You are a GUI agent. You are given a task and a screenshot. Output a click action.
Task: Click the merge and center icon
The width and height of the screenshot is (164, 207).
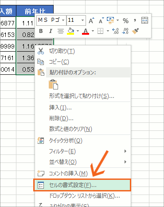pos(144,20)
